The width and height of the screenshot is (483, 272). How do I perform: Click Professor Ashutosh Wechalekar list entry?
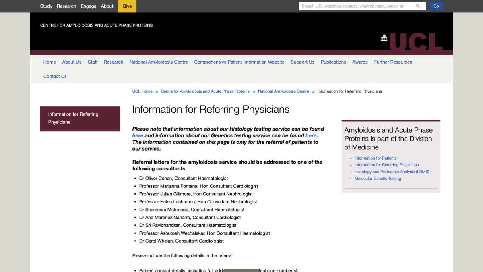point(204,233)
